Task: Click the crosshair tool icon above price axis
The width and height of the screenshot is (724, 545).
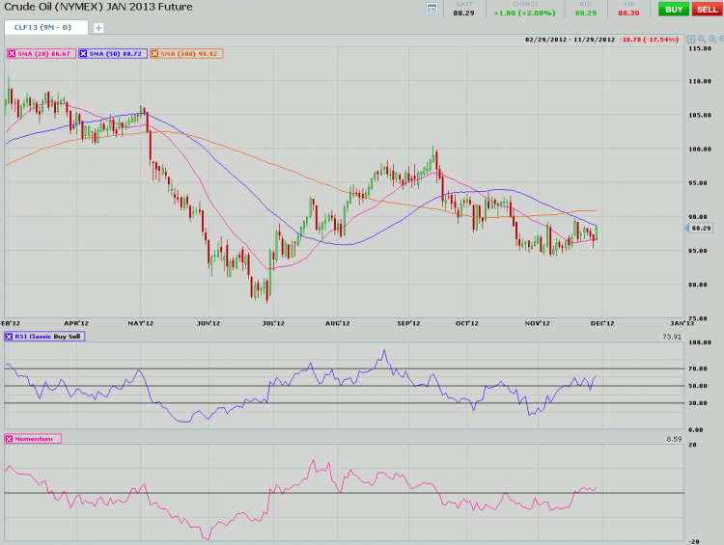Action: (690, 40)
